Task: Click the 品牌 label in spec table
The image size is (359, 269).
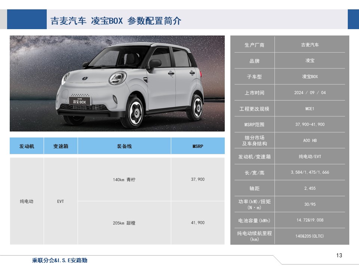Action: [254, 61]
